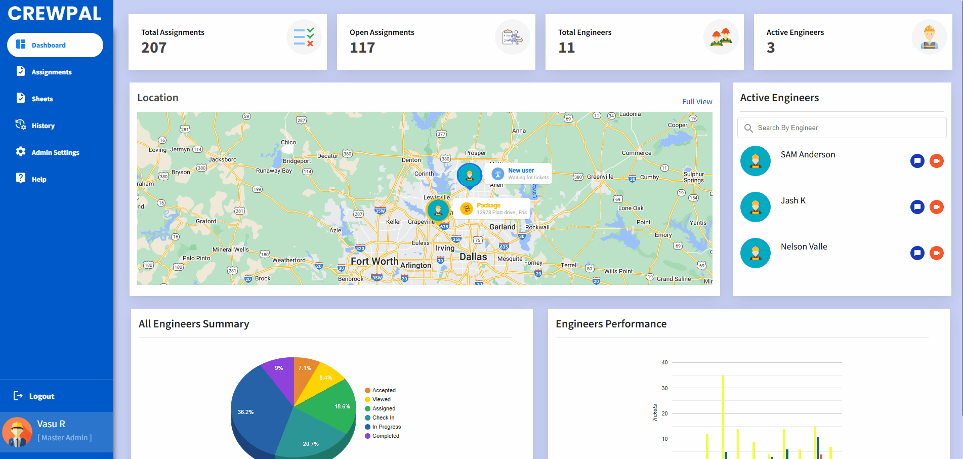Go to the Sheets page

(x=42, y=99)
